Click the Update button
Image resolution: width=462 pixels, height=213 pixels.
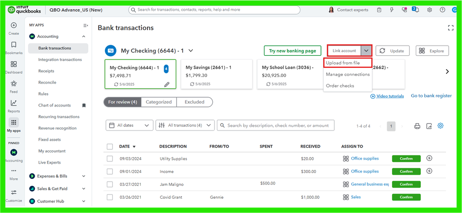click(x=393, y=51)
